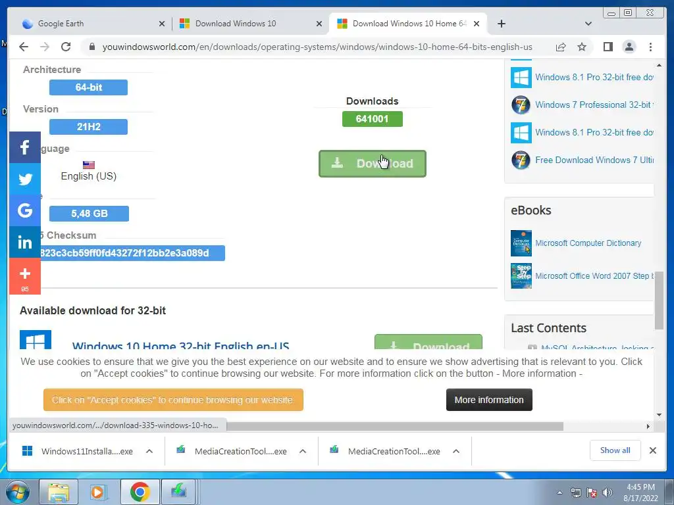Open Microsoft Office Word 2007 Step link

pyautogui.click(x=594, y=276)
